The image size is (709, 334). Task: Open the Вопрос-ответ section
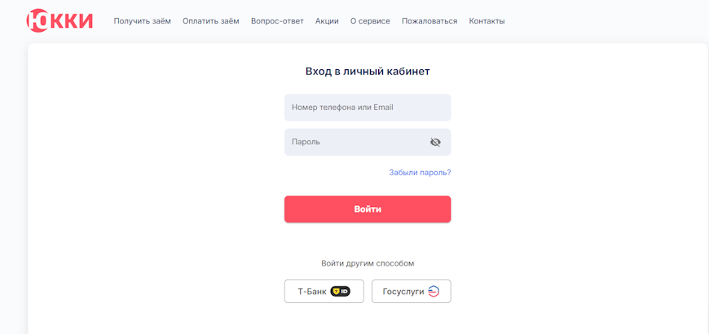tap(277, 21)
